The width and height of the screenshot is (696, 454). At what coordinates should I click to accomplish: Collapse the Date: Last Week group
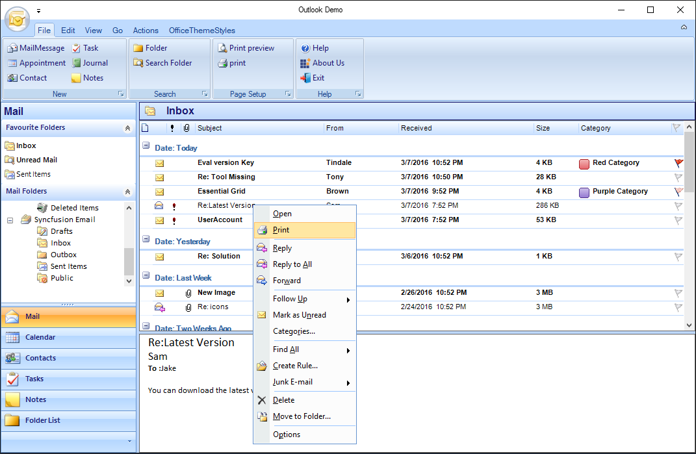[x=146, y=275]
